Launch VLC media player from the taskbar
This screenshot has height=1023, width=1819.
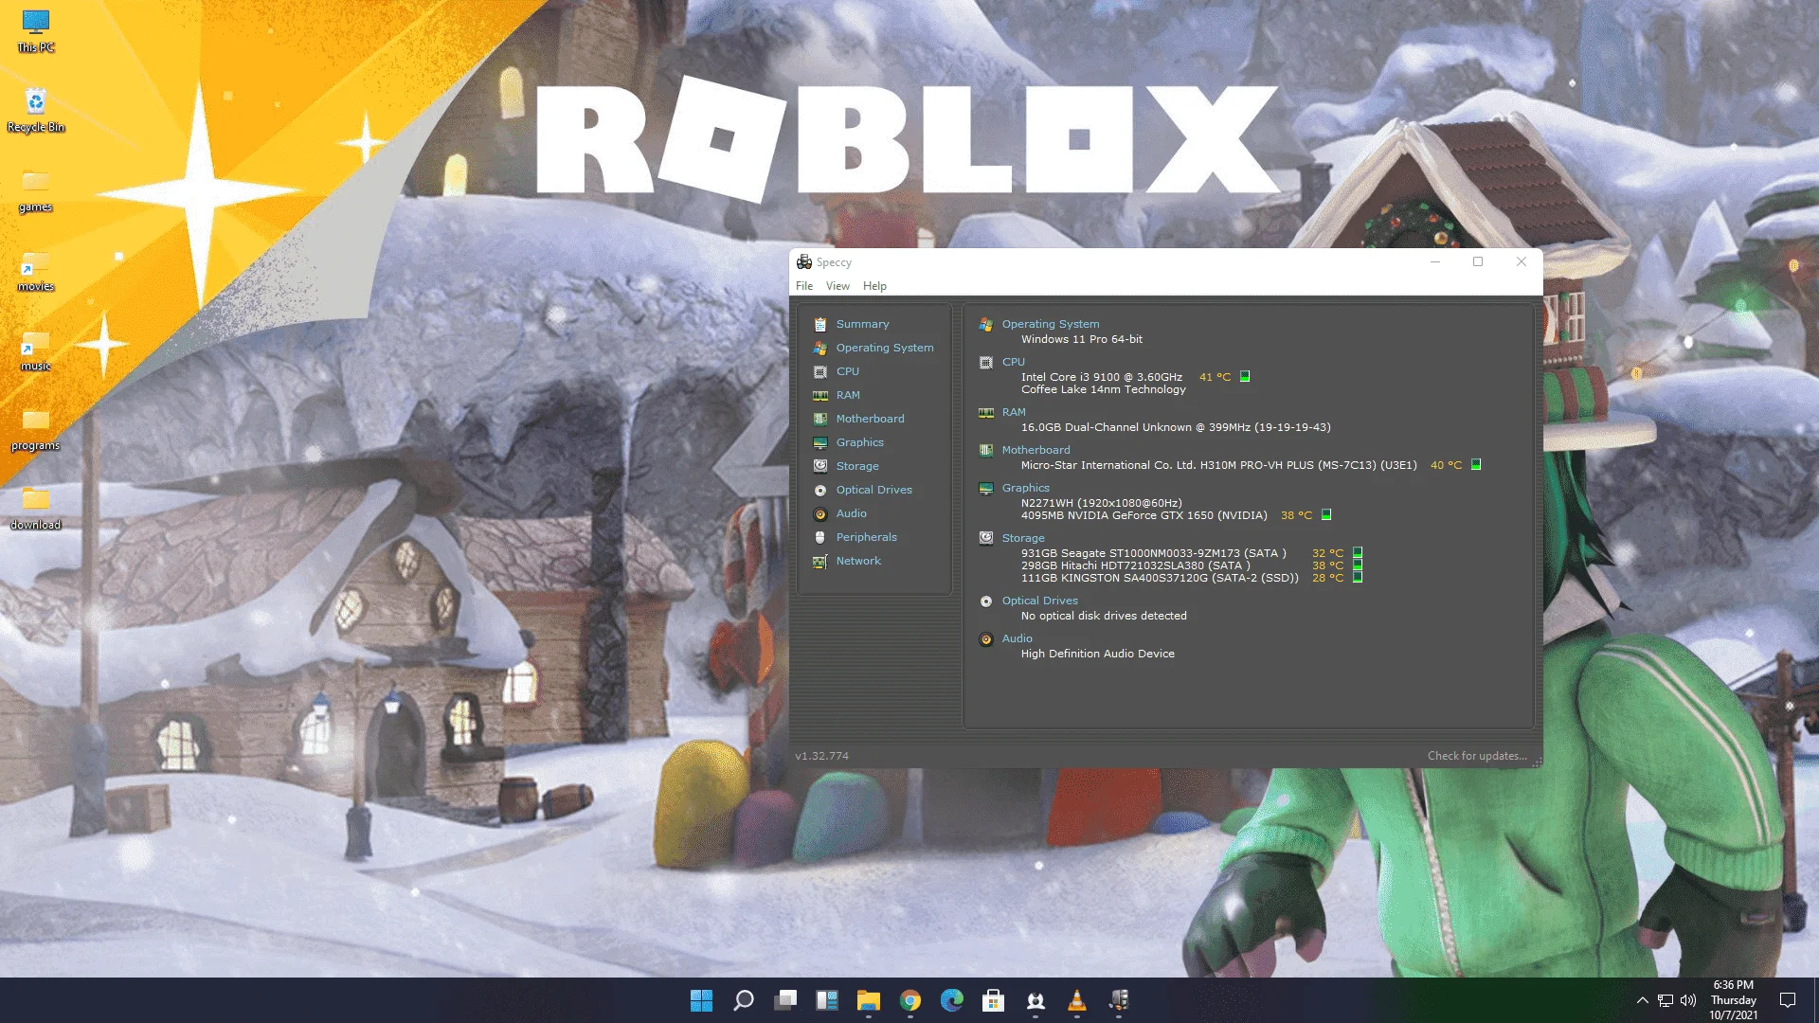coord(1077,1000)
